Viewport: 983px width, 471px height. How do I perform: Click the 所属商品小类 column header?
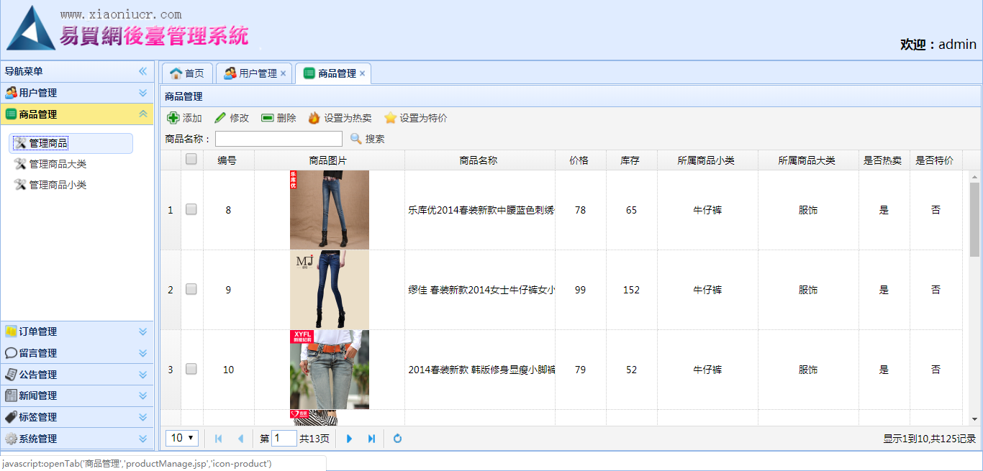click(707, 160)
